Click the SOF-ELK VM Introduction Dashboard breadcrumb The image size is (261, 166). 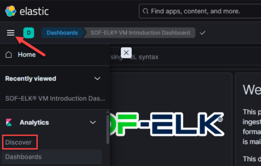coord(140,33)
